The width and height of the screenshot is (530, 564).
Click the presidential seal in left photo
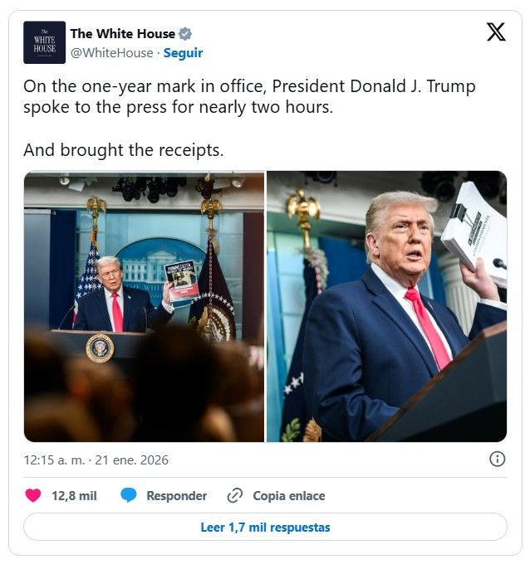100,348
